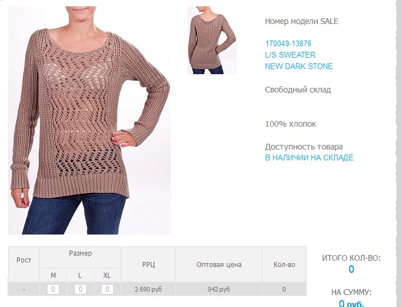Click the ИТОГО КОЛ-ВО total value
401x307 pixels.
pos(351,269)
